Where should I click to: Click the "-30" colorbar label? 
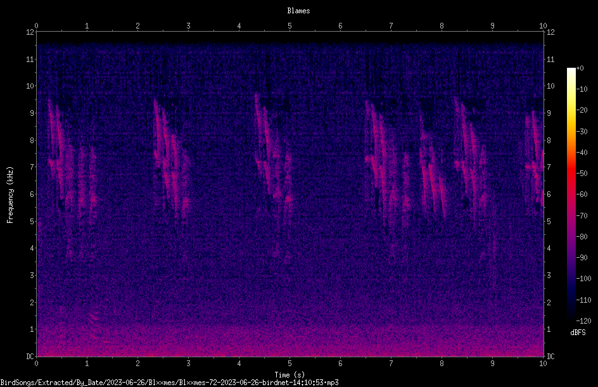(582, 132)
